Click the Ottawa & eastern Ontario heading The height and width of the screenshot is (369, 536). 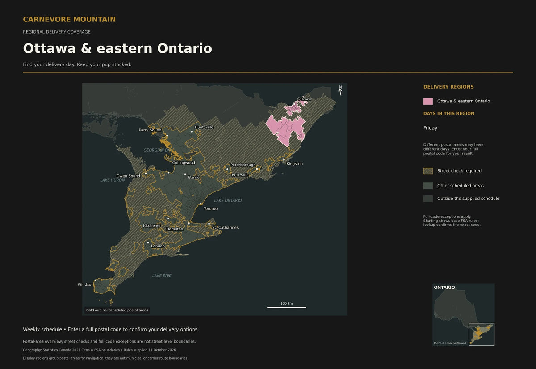point(117,48)
